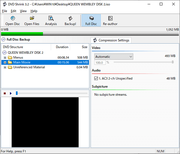180x154 pixels.
Task: Expand the Unreferenced Material folder
Action: click(x=5, y=67)
